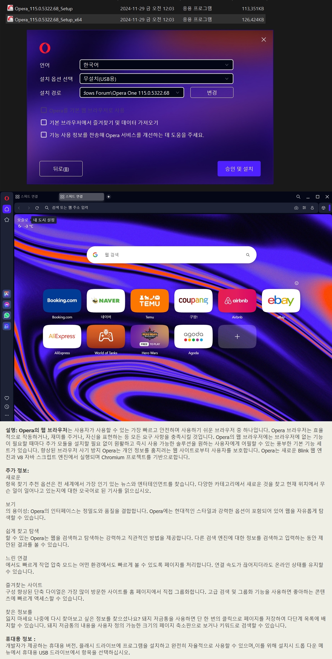Viewport: 332px width, 659px height.
Task: Reload the page with refresh icon
Action: tap(37, 208)
